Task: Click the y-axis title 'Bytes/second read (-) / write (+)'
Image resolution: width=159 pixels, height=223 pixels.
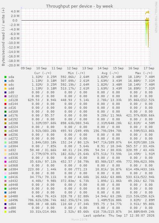Action: [3, 37]
